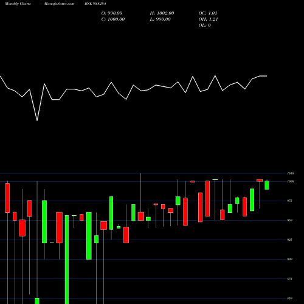304x304 pixels.
Task: Click the latest green candlestick on the chart's right edge
Action: (267, 185)
